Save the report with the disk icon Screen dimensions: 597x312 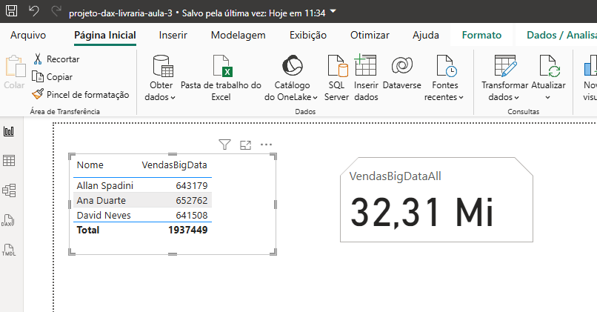coord(11,10)
